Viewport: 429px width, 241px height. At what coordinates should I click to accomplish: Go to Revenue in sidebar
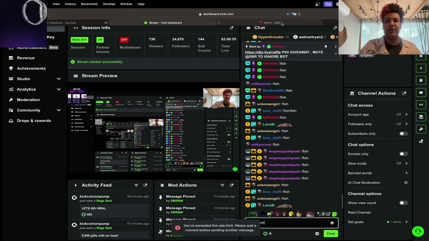click(26, 58)
